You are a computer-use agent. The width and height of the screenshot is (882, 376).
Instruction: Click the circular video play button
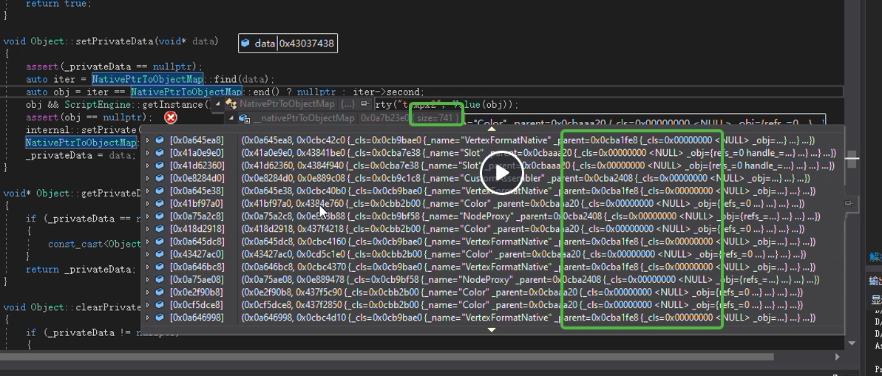click(502, 173)
